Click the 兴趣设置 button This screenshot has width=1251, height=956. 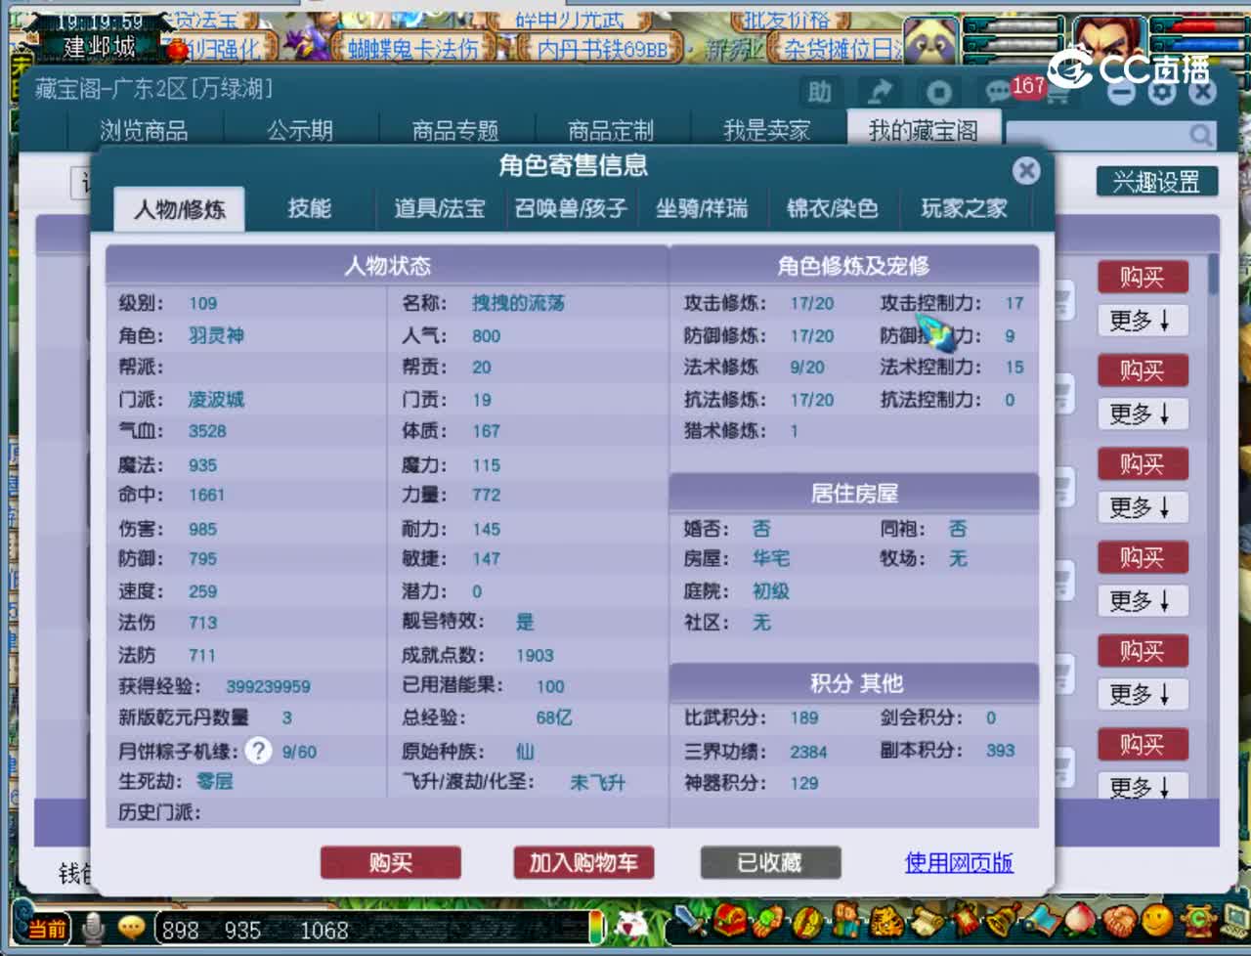tap(1156, 182)
